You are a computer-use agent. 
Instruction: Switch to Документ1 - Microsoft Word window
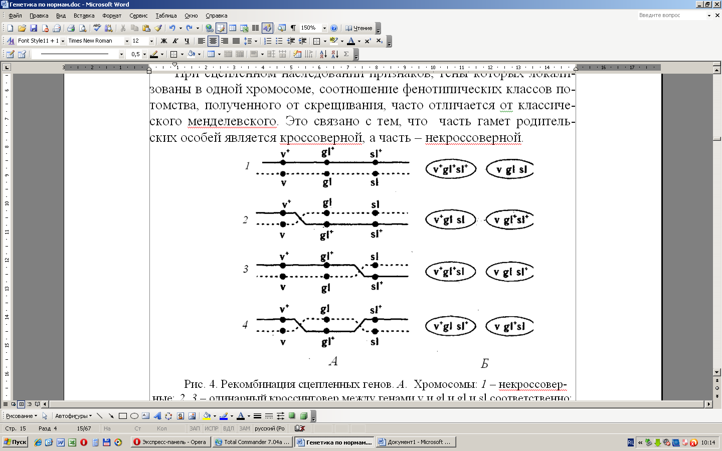pyautogui.click(x=416, y=442)
